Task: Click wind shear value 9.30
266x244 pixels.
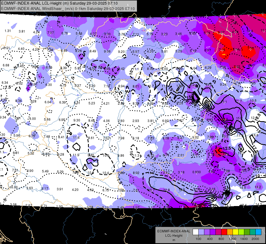Action: [x=77, y=120]
